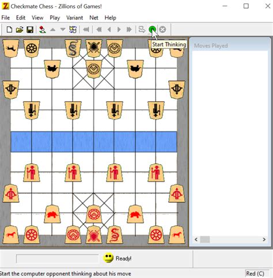Screen dimensions: 273x278
Task: Click the Zillions Z application icon
Action: [5, 6]
